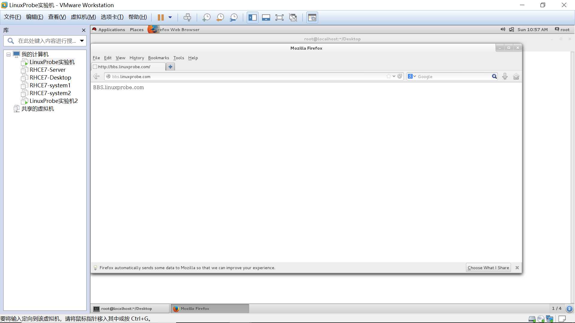
Task: Open the search engine selector dropdown
Action: pos(412,77)
